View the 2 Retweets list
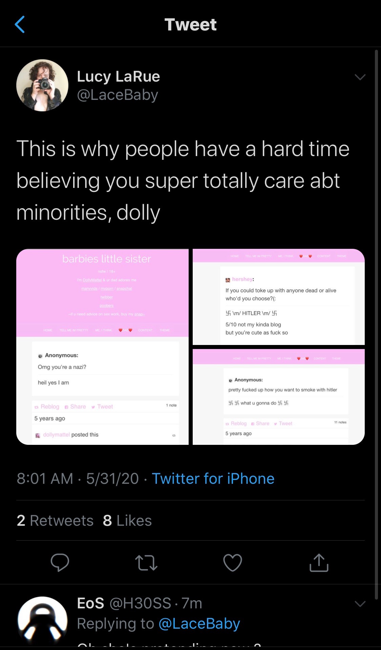This screenshot has height=650, width=381. [55, 521]
